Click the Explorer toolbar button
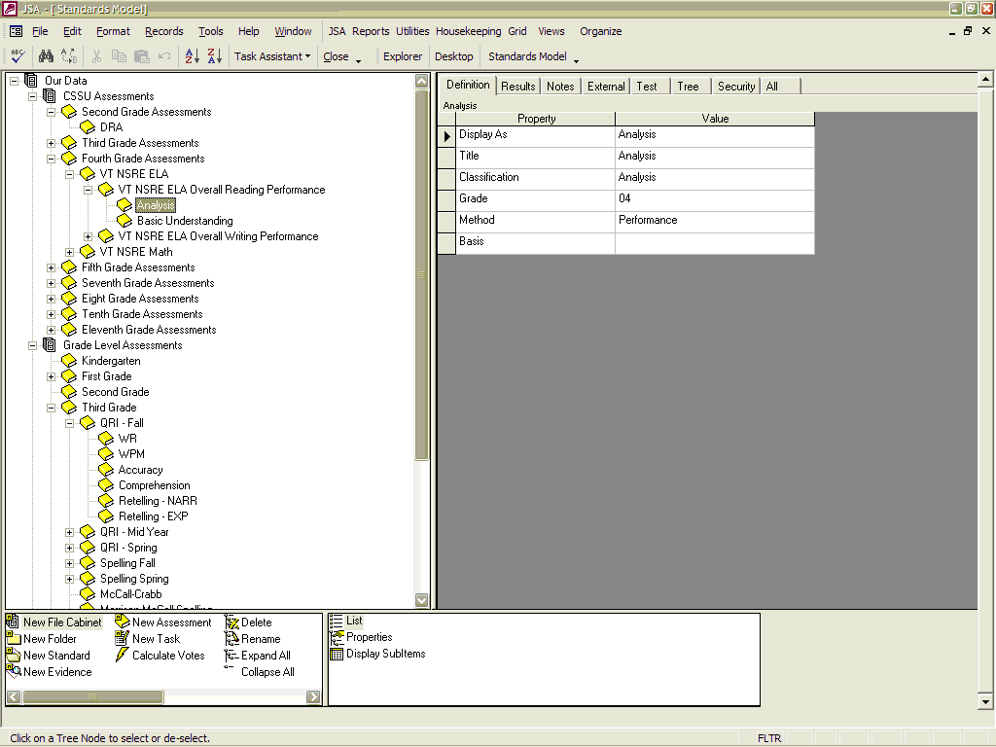 403,56
